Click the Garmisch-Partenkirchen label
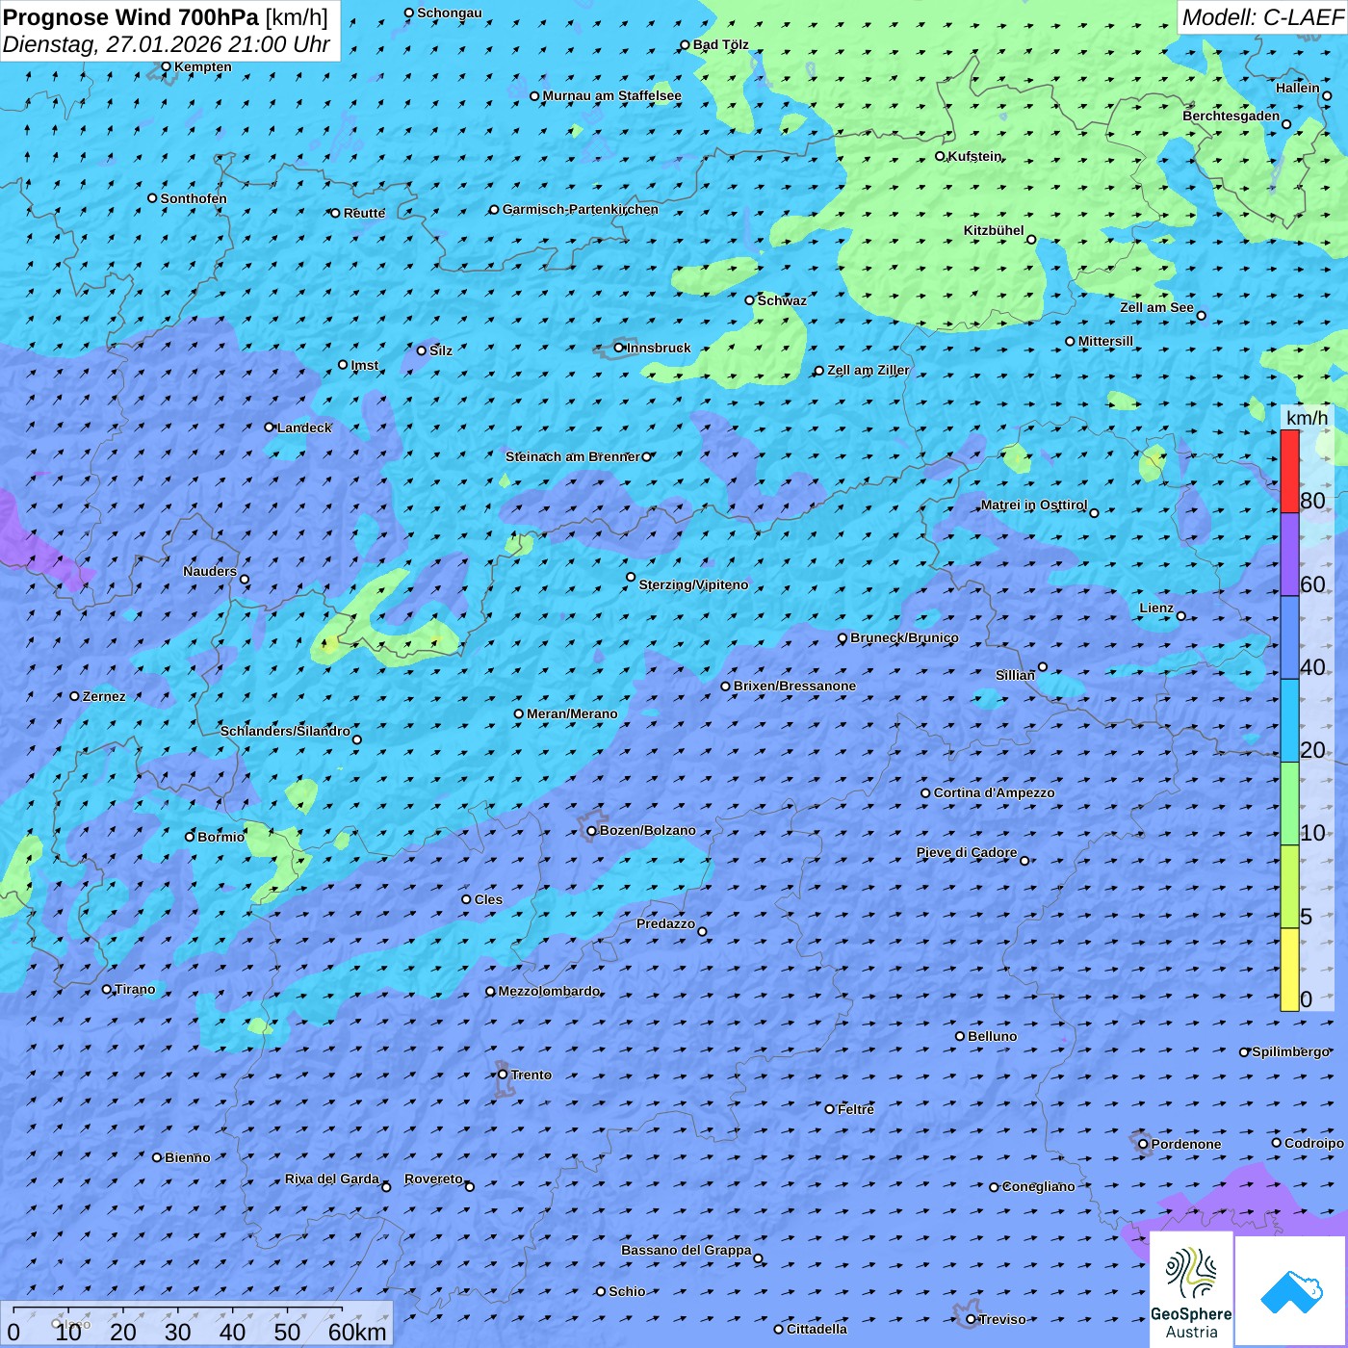 [x=581, y=209]
